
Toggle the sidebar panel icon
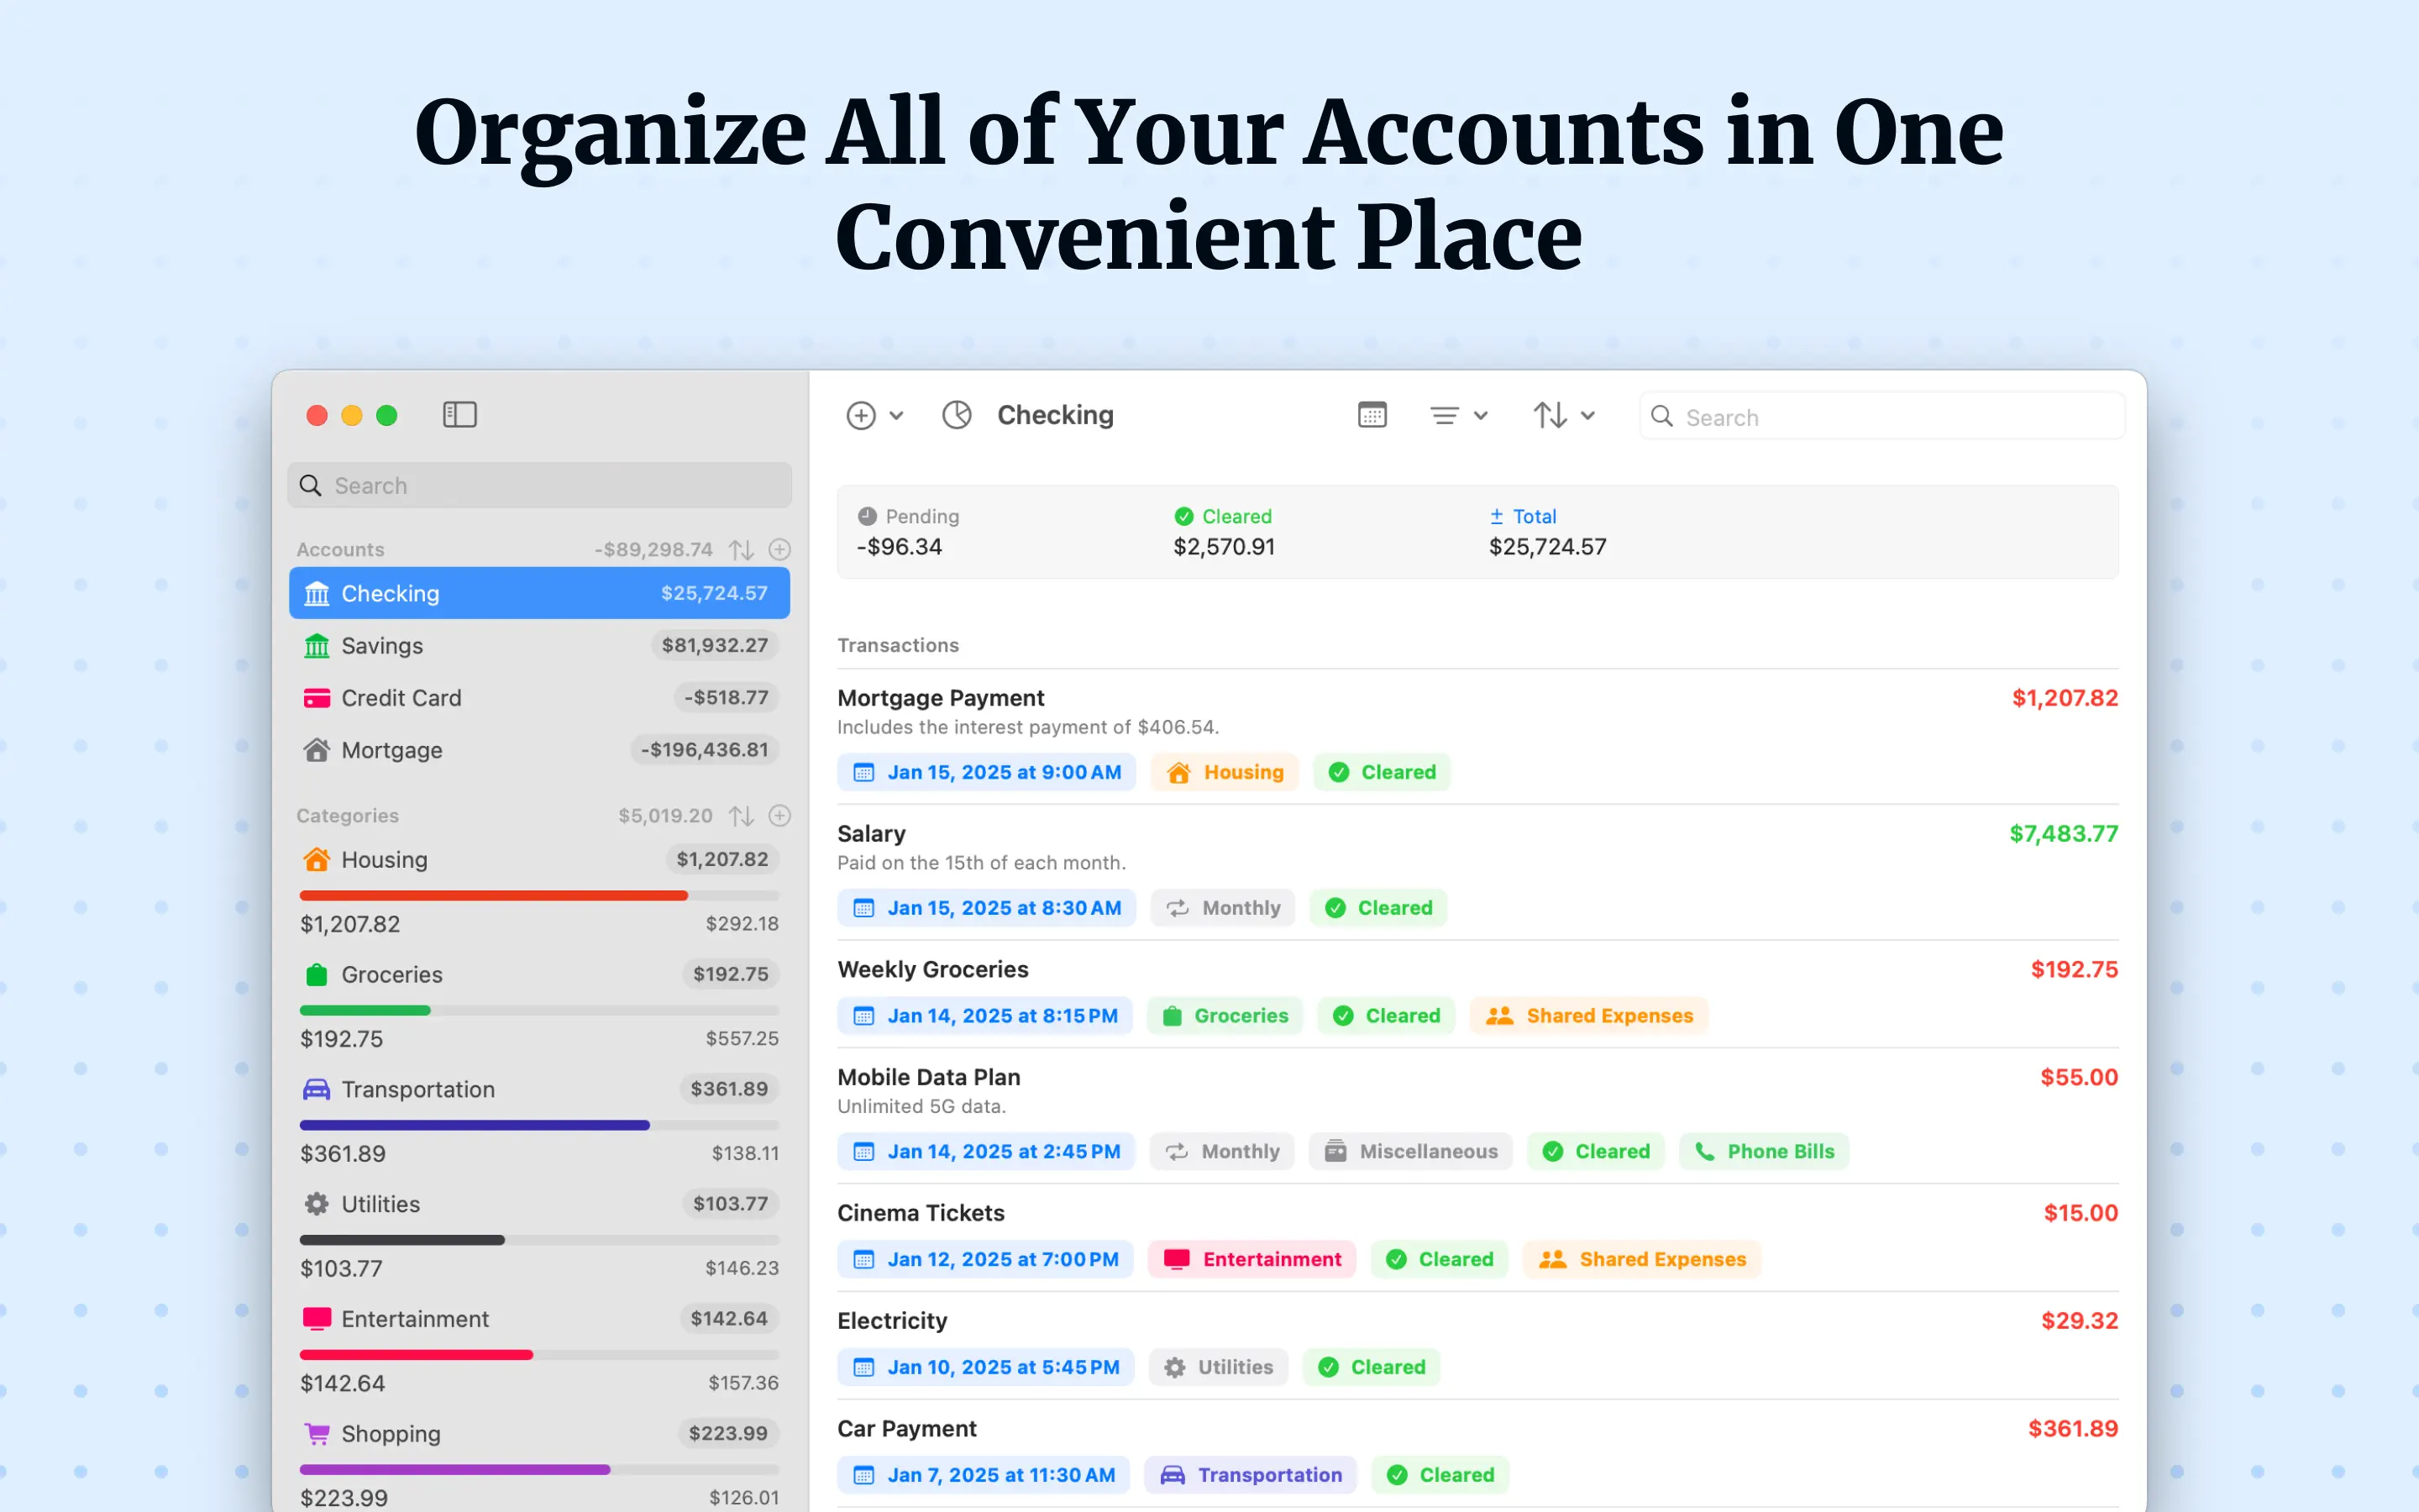459,414
